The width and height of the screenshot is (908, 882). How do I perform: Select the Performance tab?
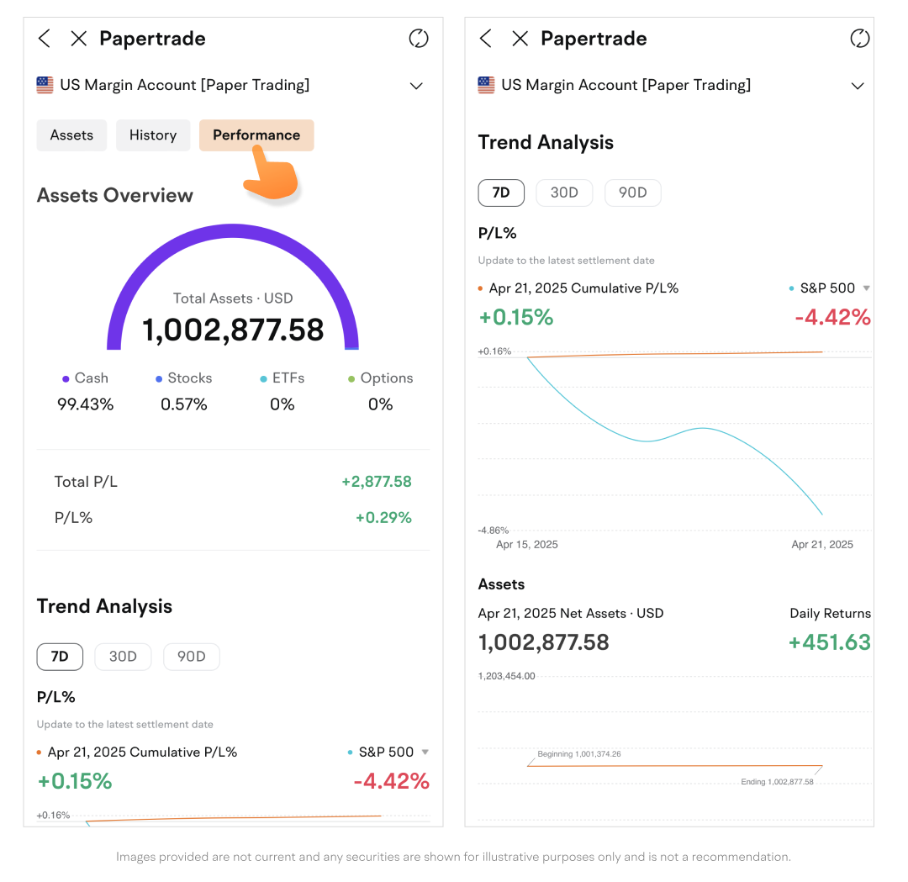[256, 135]
